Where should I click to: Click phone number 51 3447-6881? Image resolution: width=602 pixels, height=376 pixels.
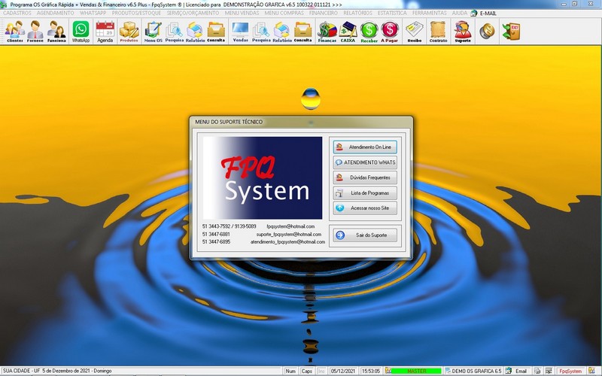tap(216, 234)
